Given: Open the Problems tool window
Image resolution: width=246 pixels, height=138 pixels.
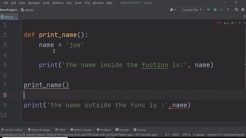Looking at the screenshot, I should coord(104,130).
